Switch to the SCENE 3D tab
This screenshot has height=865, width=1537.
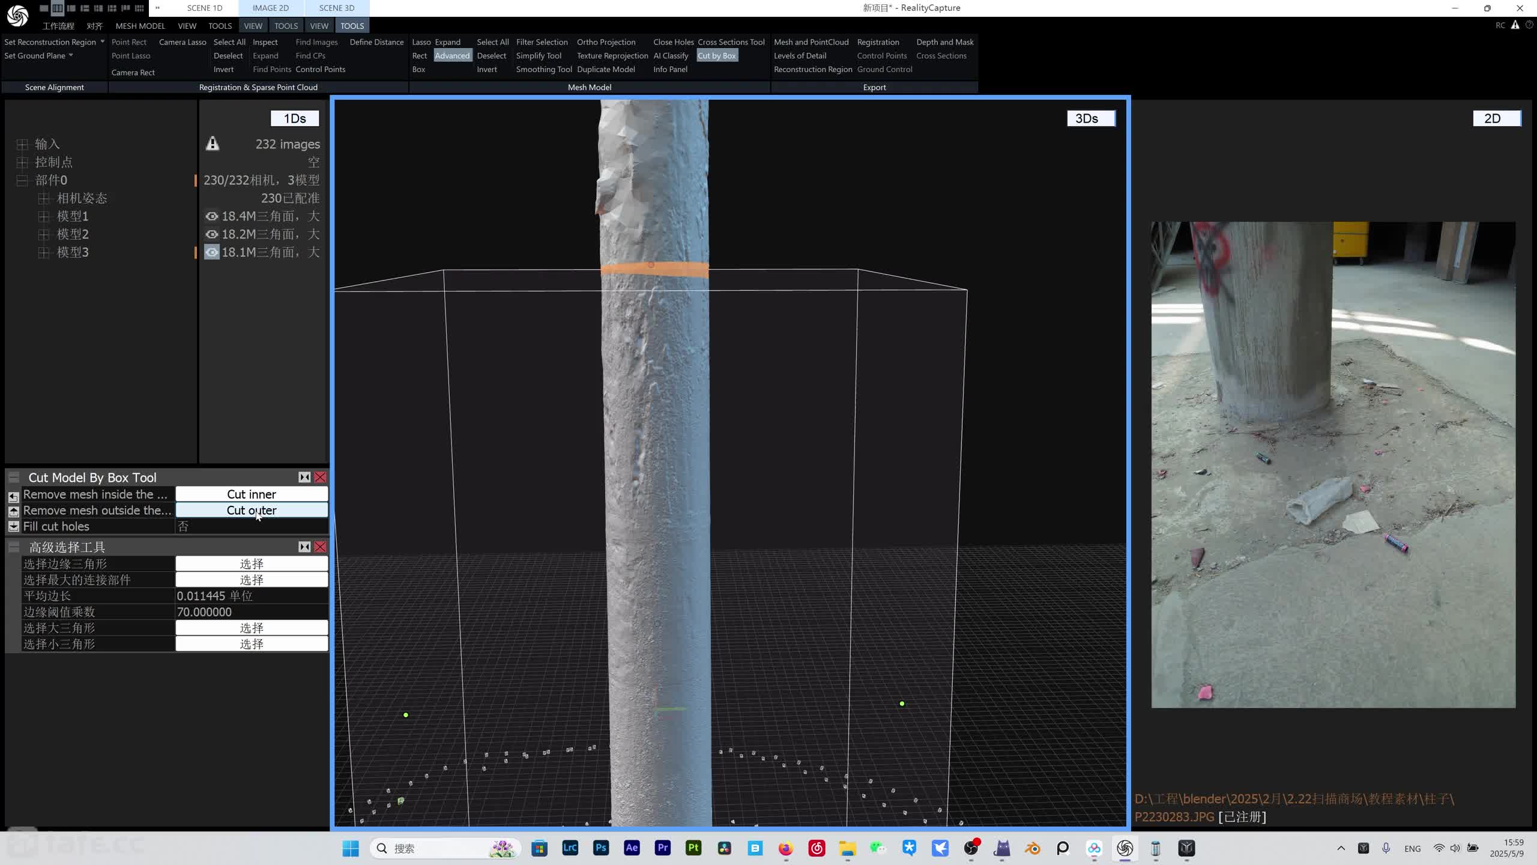[337, 8]
